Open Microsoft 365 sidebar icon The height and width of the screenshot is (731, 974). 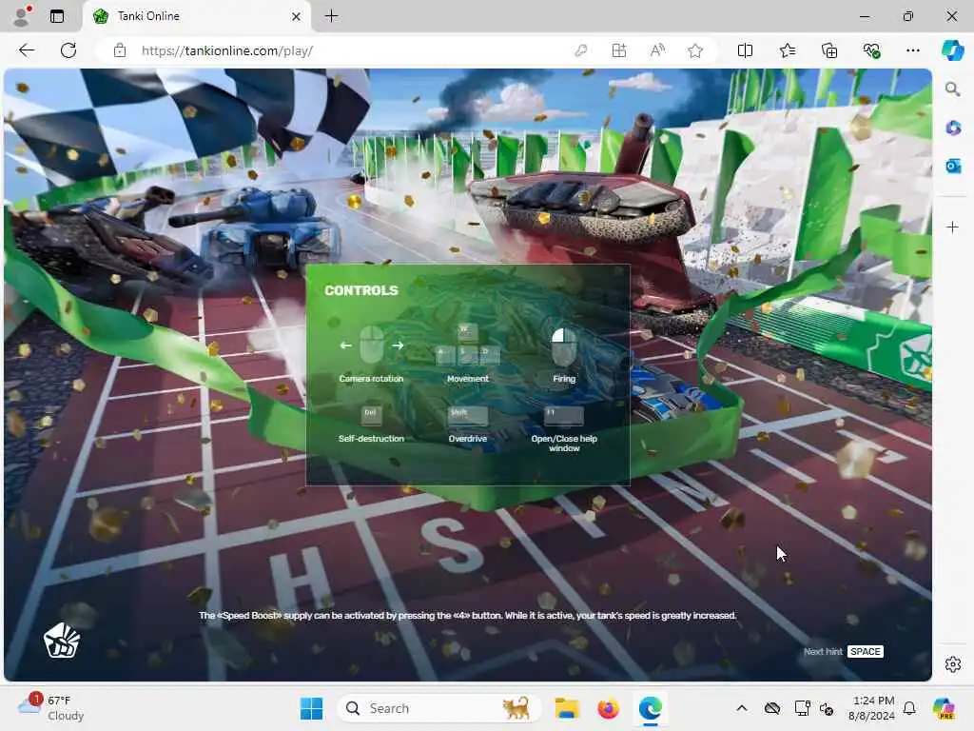953,128
